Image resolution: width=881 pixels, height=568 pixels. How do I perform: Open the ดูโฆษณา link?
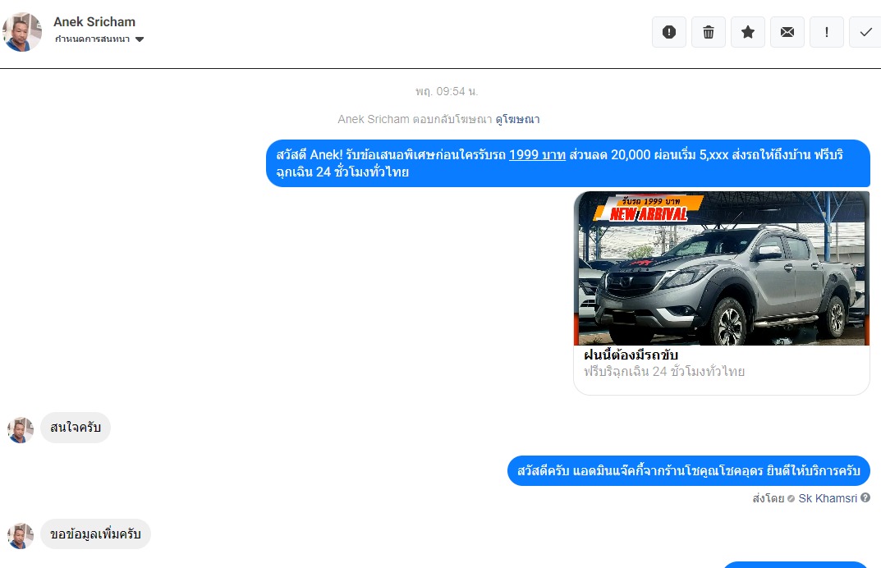pos(517,119)
